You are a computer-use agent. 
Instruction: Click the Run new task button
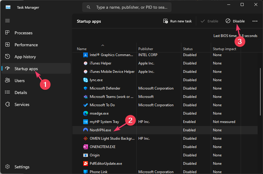tap(177, 21)
